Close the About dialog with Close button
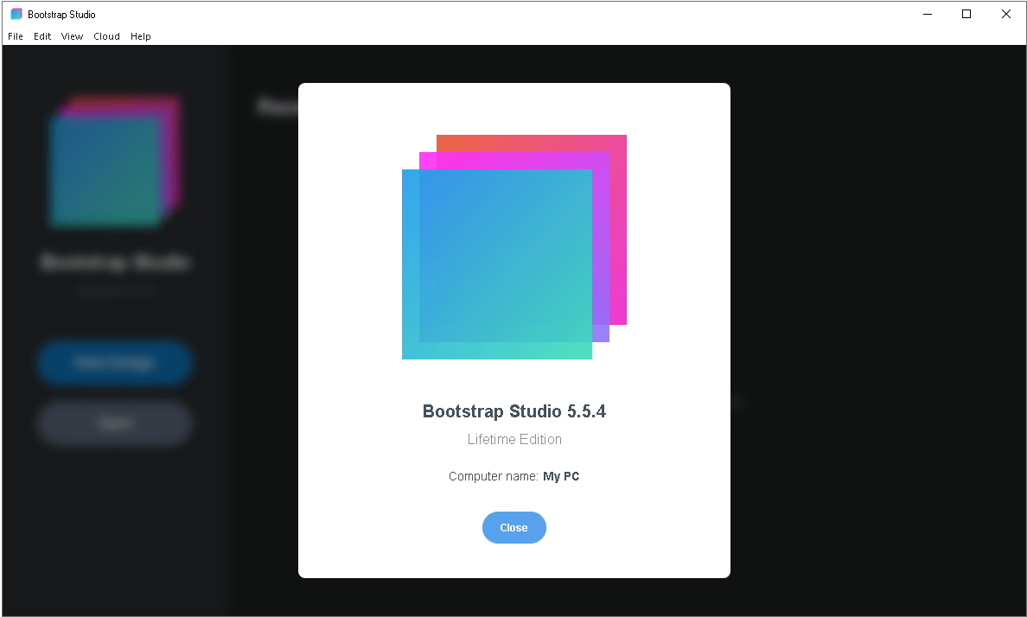 (x=514, y=527)
